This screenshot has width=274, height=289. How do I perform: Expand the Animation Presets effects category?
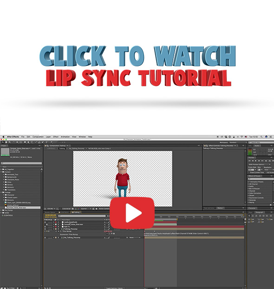[x=248, y=182]
